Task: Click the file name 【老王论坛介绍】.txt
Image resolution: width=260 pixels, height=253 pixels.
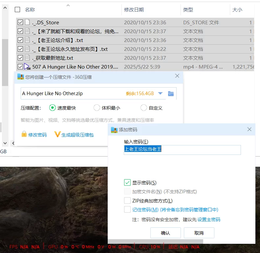Action: [58, 40]
